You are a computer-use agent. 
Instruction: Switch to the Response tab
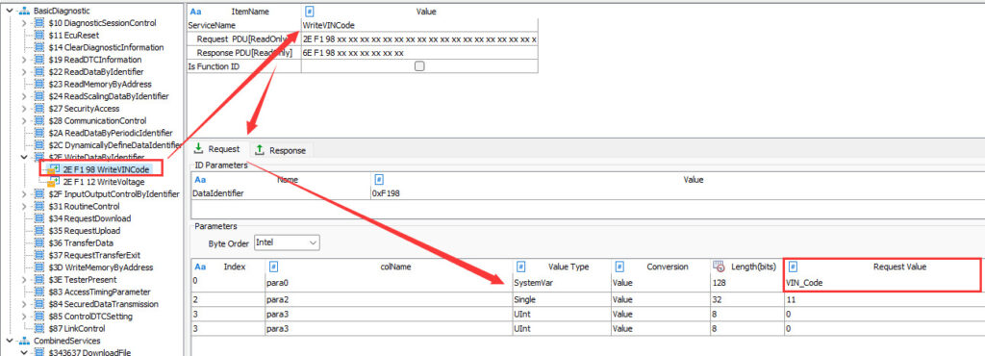coord(281,150)
